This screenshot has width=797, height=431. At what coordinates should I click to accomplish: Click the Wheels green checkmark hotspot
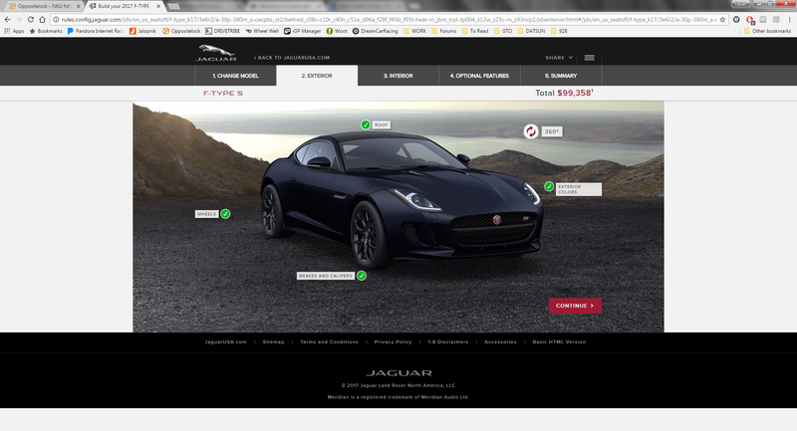pos(225,214)
